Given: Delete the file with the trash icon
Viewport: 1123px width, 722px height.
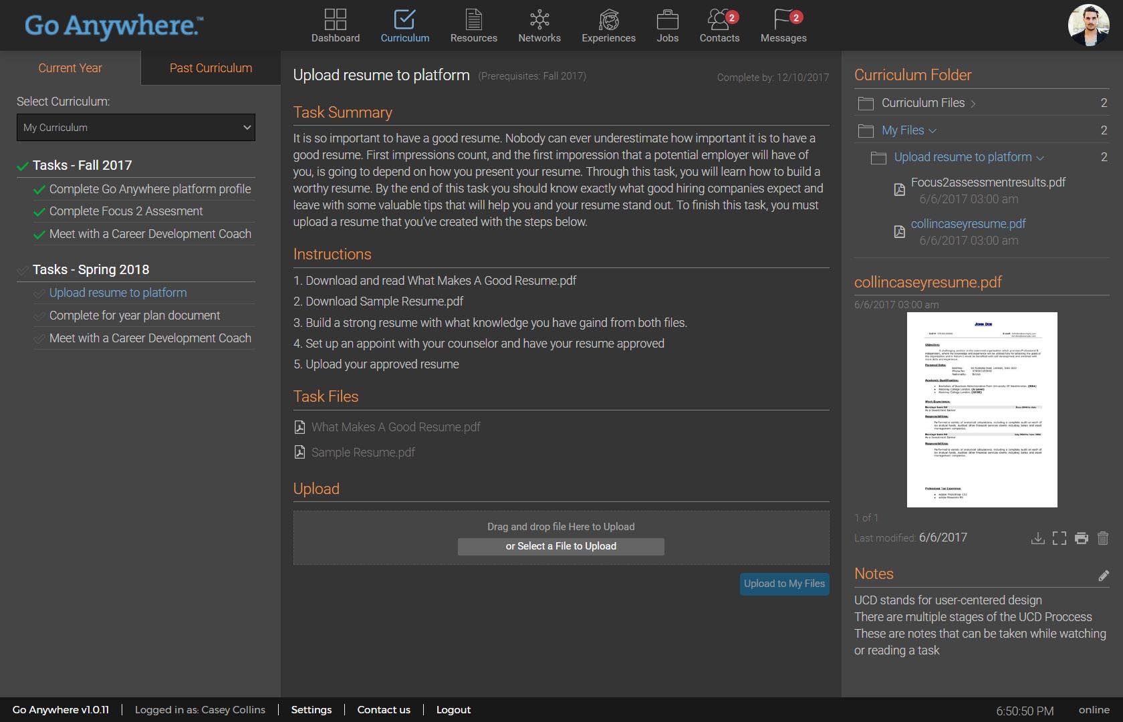Looking at the screenshot, I should point(1103,538).
